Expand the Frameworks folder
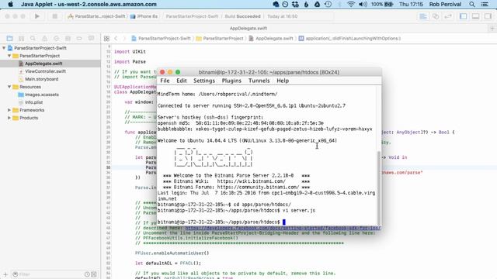The height and width of the screenshot is (279, 497). point(9,110)
